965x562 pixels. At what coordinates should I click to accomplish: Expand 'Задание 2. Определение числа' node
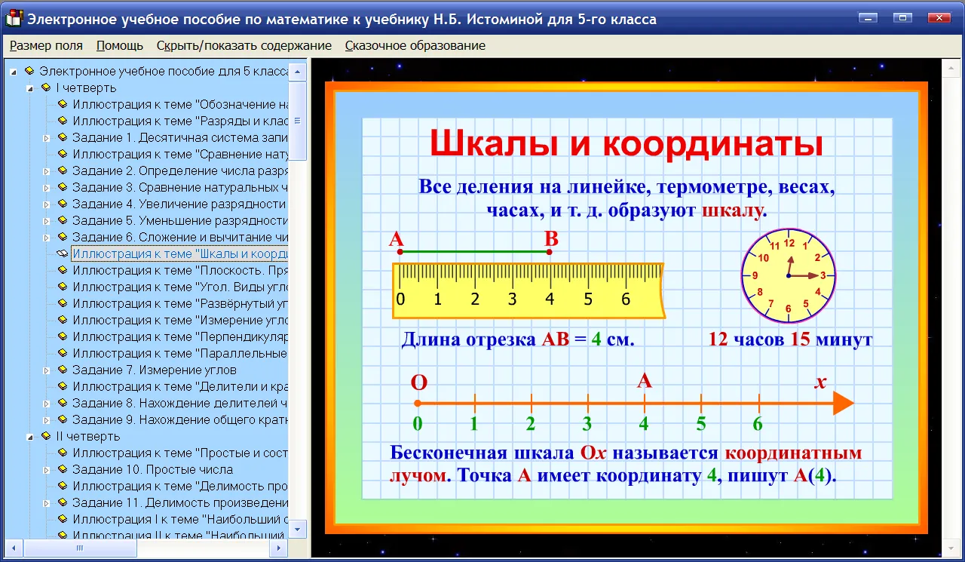click(46, 171)
